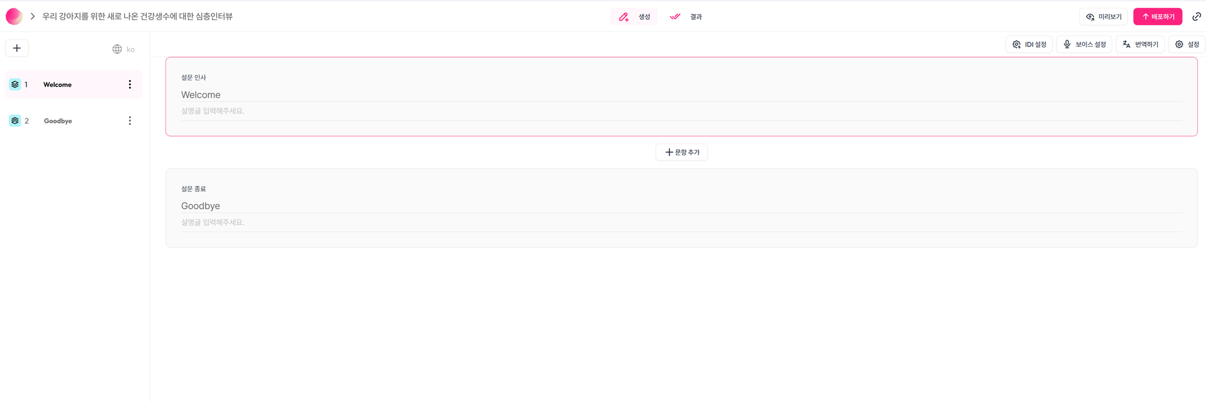Open the 설정 gear settings button
This screenshot has width=1206, height=402.
point(1187,44)
